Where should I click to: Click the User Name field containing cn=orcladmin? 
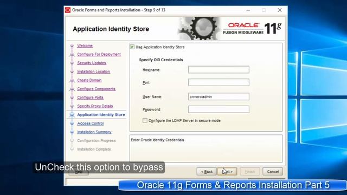point(219,96)
